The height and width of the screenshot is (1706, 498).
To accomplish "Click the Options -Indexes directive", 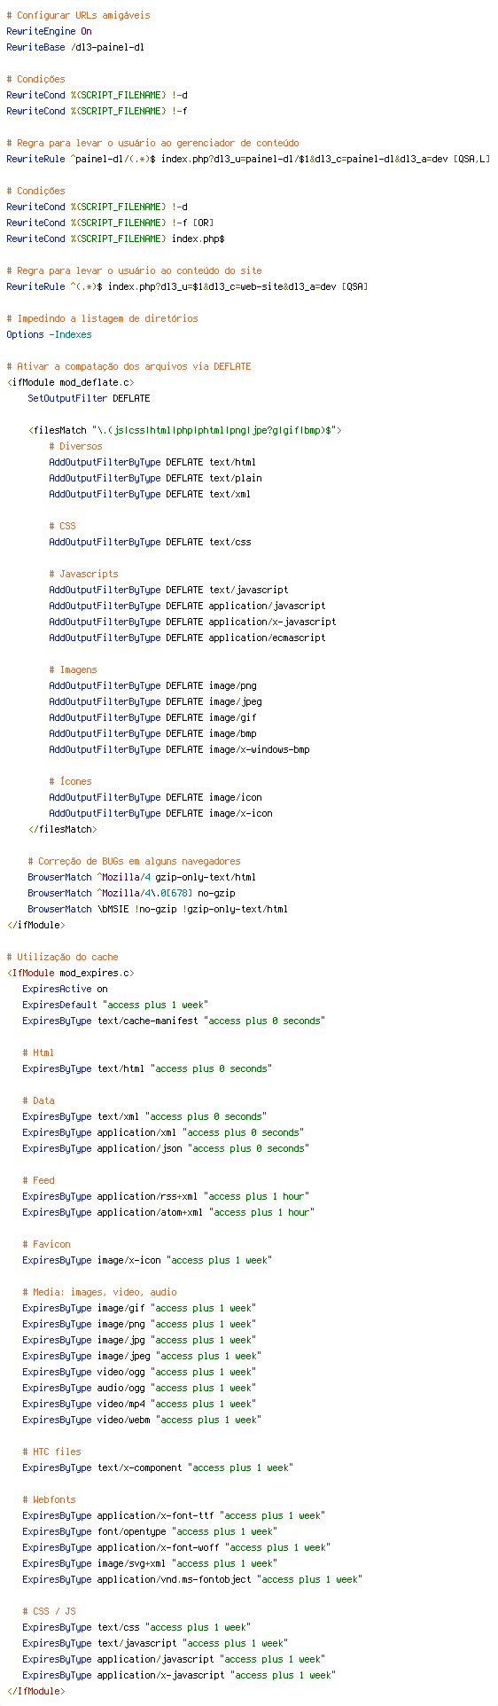I will [x=49, y=334].
